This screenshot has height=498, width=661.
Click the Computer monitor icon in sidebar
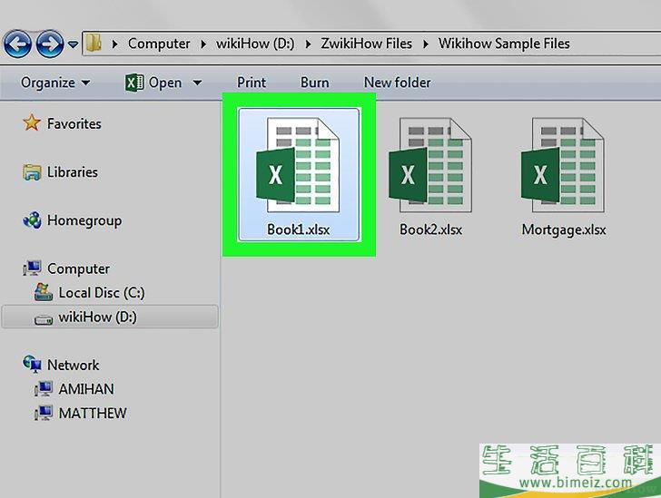pyautogui.click(x=32, y=269)
